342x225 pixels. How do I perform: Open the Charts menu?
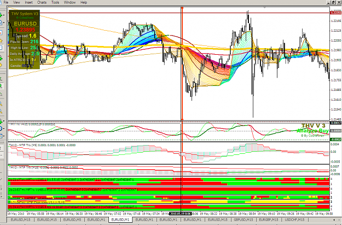[42, 2]
